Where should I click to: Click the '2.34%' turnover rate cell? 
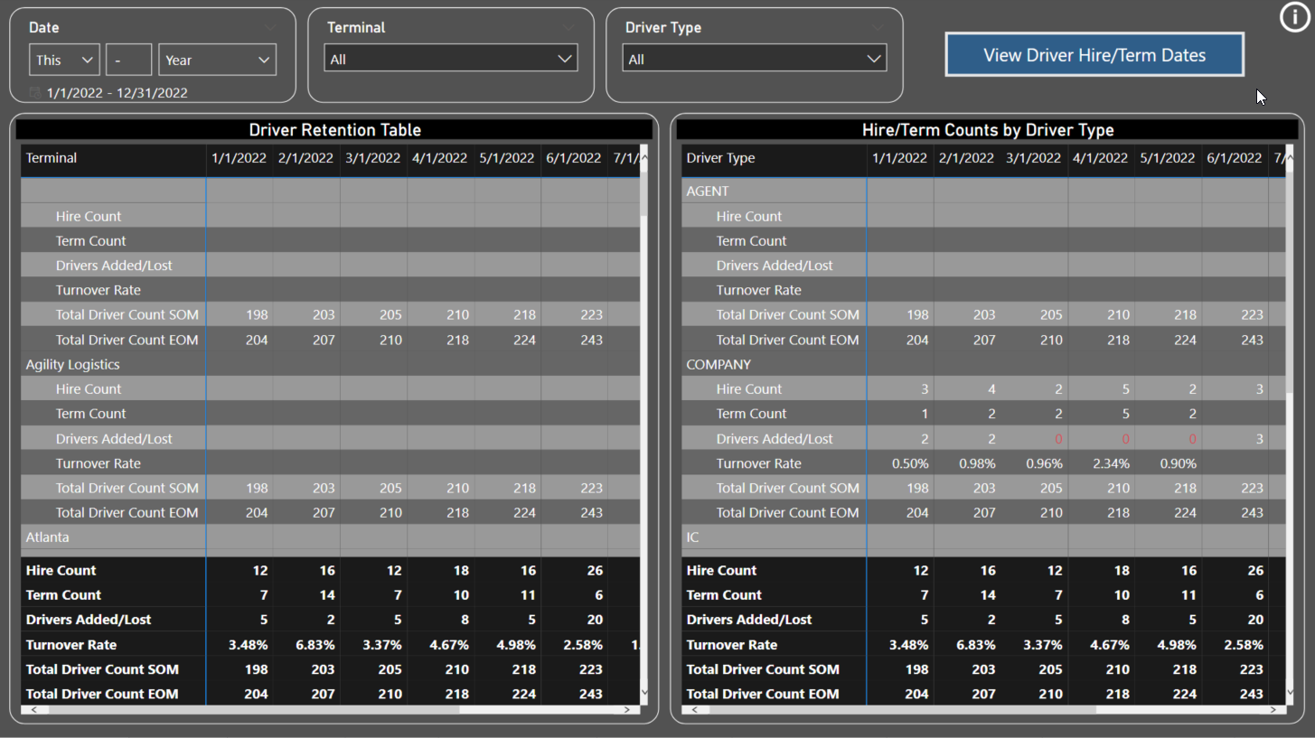point(1111,462)
